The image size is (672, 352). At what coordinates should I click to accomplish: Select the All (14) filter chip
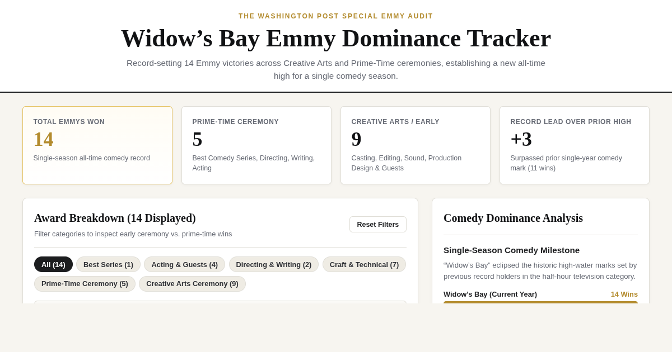[53, 264]
